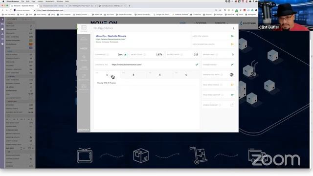Click the orange swatch in the SEO panel

(x=31, y=44)
